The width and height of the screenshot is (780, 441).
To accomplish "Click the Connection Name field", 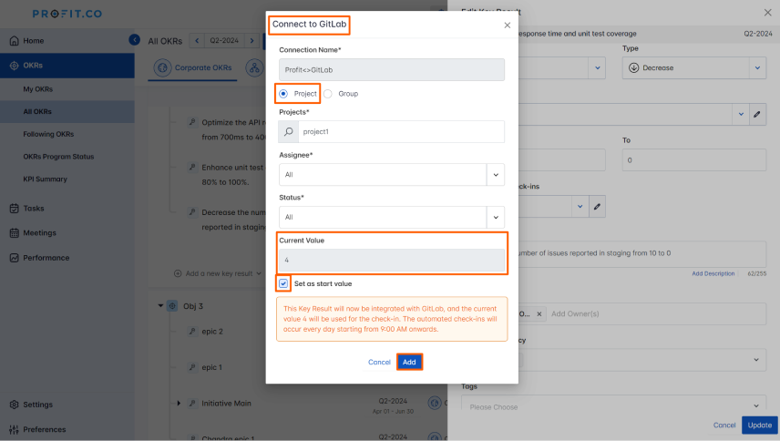I will [x=392, y=69].
